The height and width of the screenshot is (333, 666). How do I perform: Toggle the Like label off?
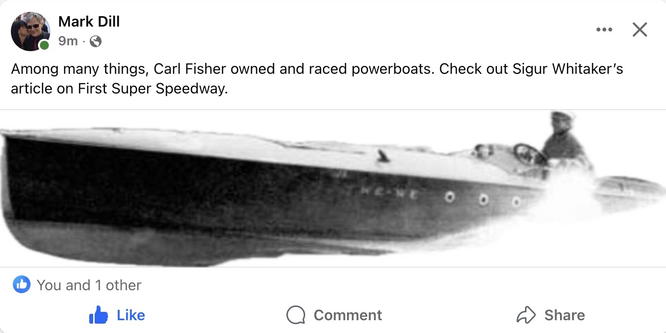131,315
